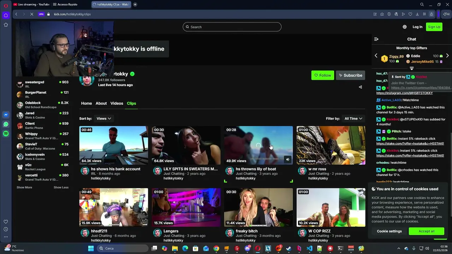Viewport: 452px width, 254px height.
Task: Open WhatsApp in Opera sidebar
Action: point(6,124)
